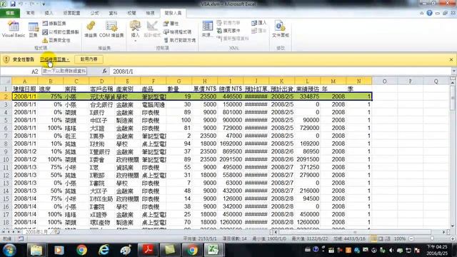457x257 pixels.
Task: Click XML 匯入 (Import)
Action: [259, 23]
